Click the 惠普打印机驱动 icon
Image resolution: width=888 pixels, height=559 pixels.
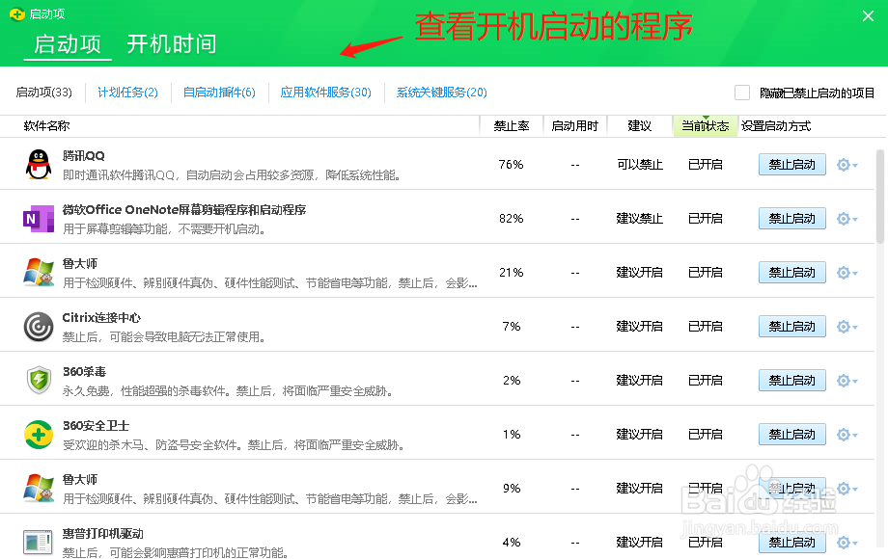pyautogui.click(x=39, y=542)
